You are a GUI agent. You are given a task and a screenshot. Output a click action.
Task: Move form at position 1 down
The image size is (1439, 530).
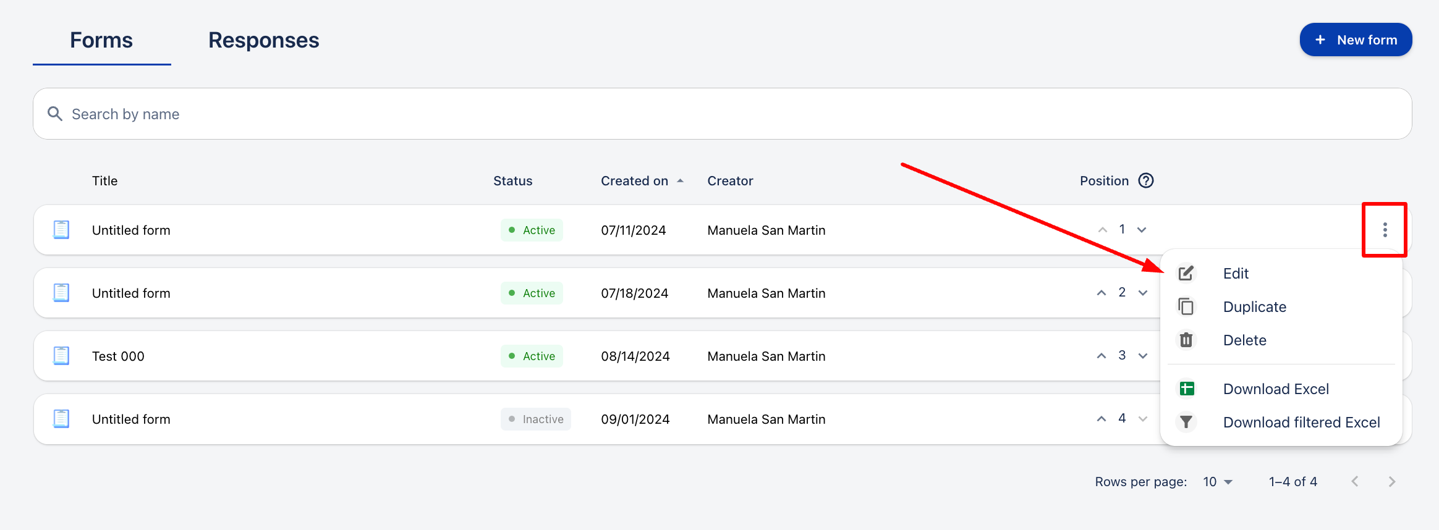coord(1142,230)
